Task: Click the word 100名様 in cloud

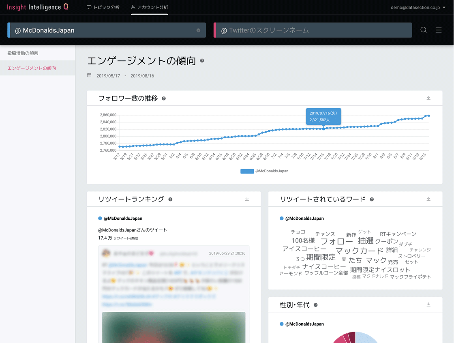Action: pyautogui.click(x=303, y=240)
